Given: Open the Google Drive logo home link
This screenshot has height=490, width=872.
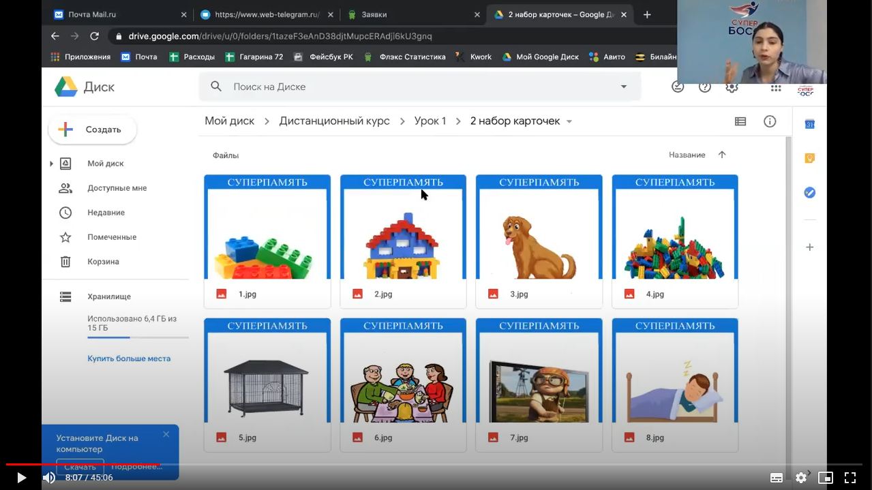Looking at the screenshot, I should coord(85,87).
